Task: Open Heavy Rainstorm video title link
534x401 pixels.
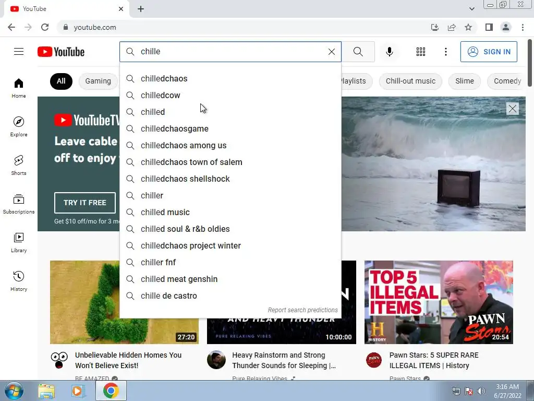Action: point(284,360)
